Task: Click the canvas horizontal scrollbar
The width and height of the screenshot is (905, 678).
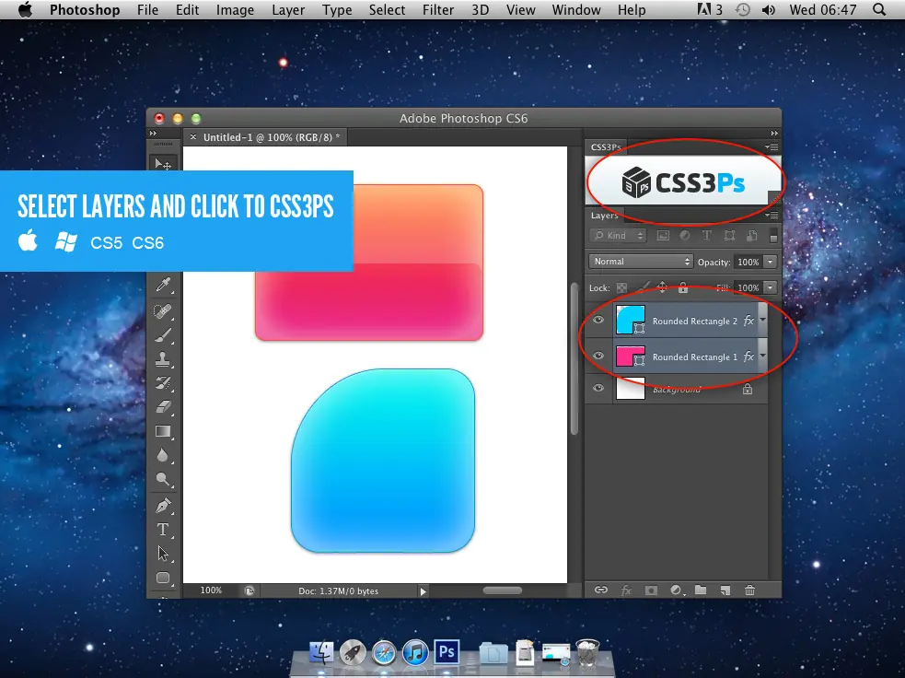Action: click(502, 590)
